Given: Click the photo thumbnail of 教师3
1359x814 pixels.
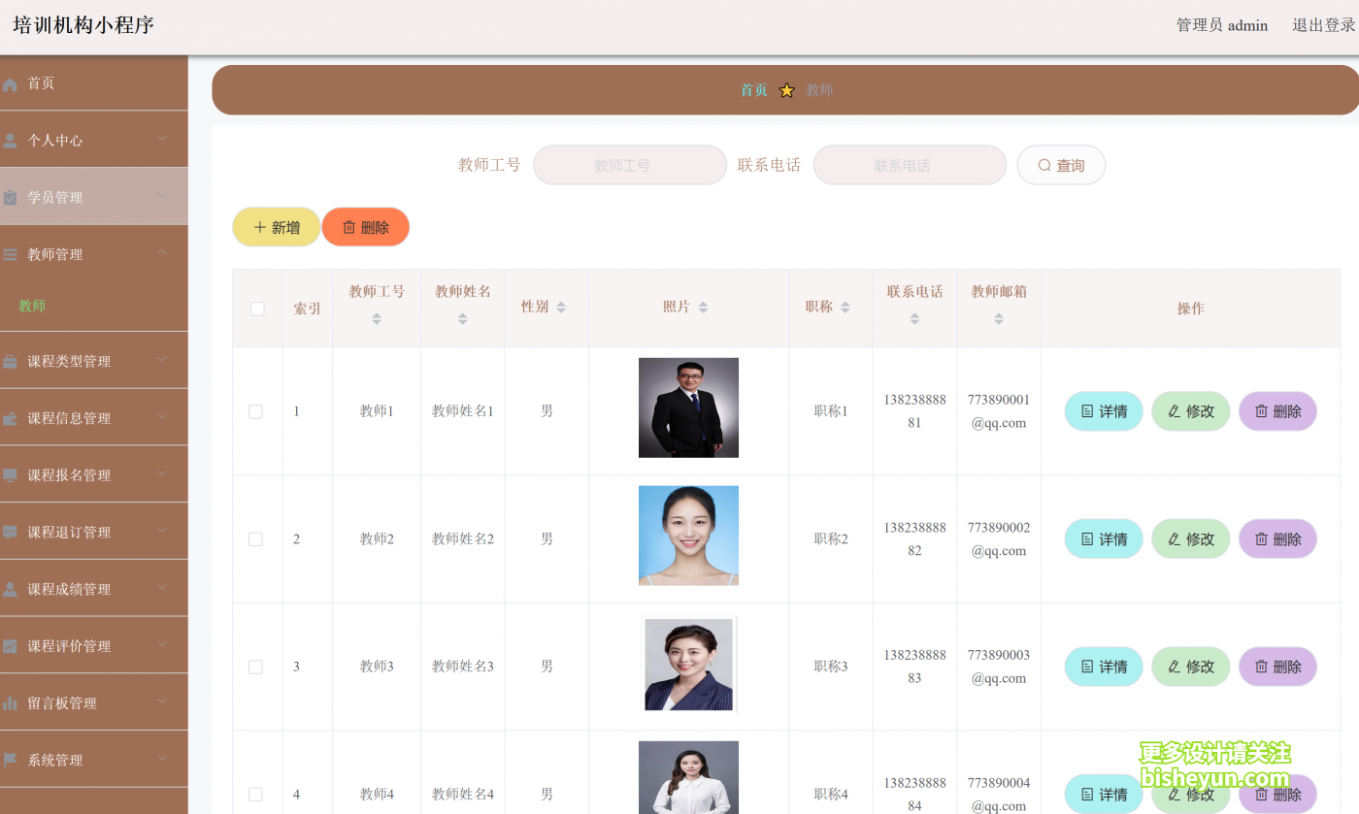Looking at the screenshot, I should (688, 664).
